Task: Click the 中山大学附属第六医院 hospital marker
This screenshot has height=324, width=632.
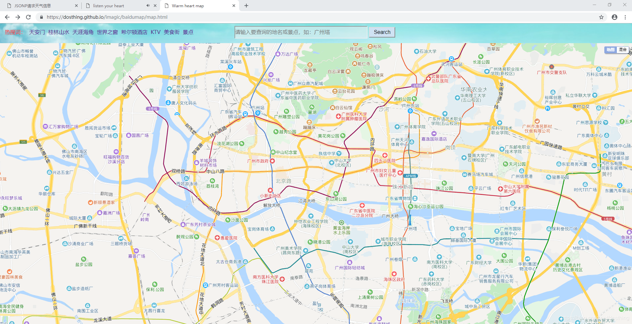Action: coord(500,189)
